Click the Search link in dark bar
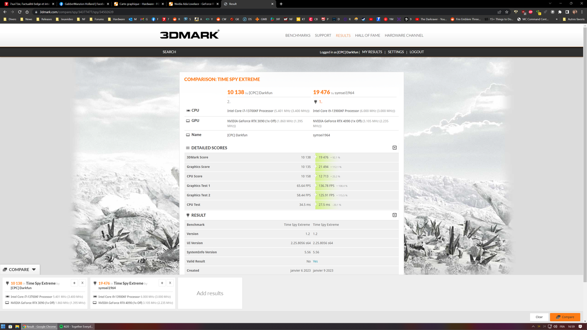Screen dimensions: 587x330 169,52
